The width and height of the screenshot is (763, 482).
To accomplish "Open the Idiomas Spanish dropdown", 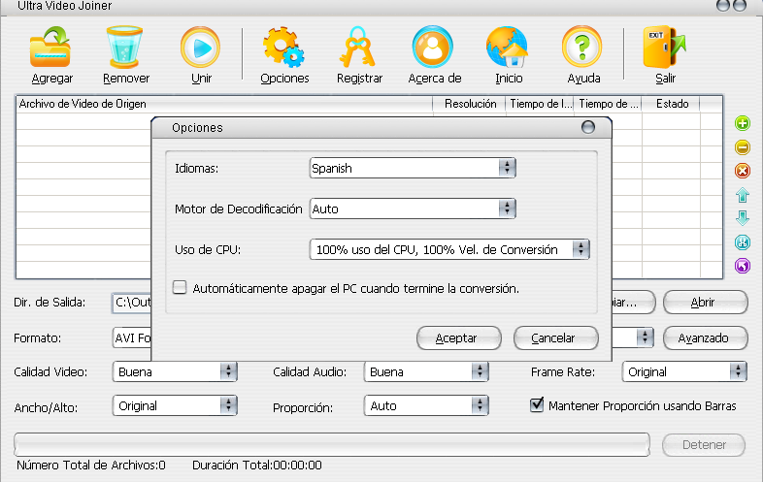I will tap(413, 169).
